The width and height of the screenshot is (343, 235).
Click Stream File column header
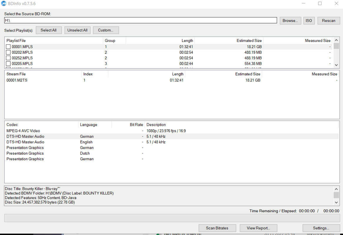43,74
